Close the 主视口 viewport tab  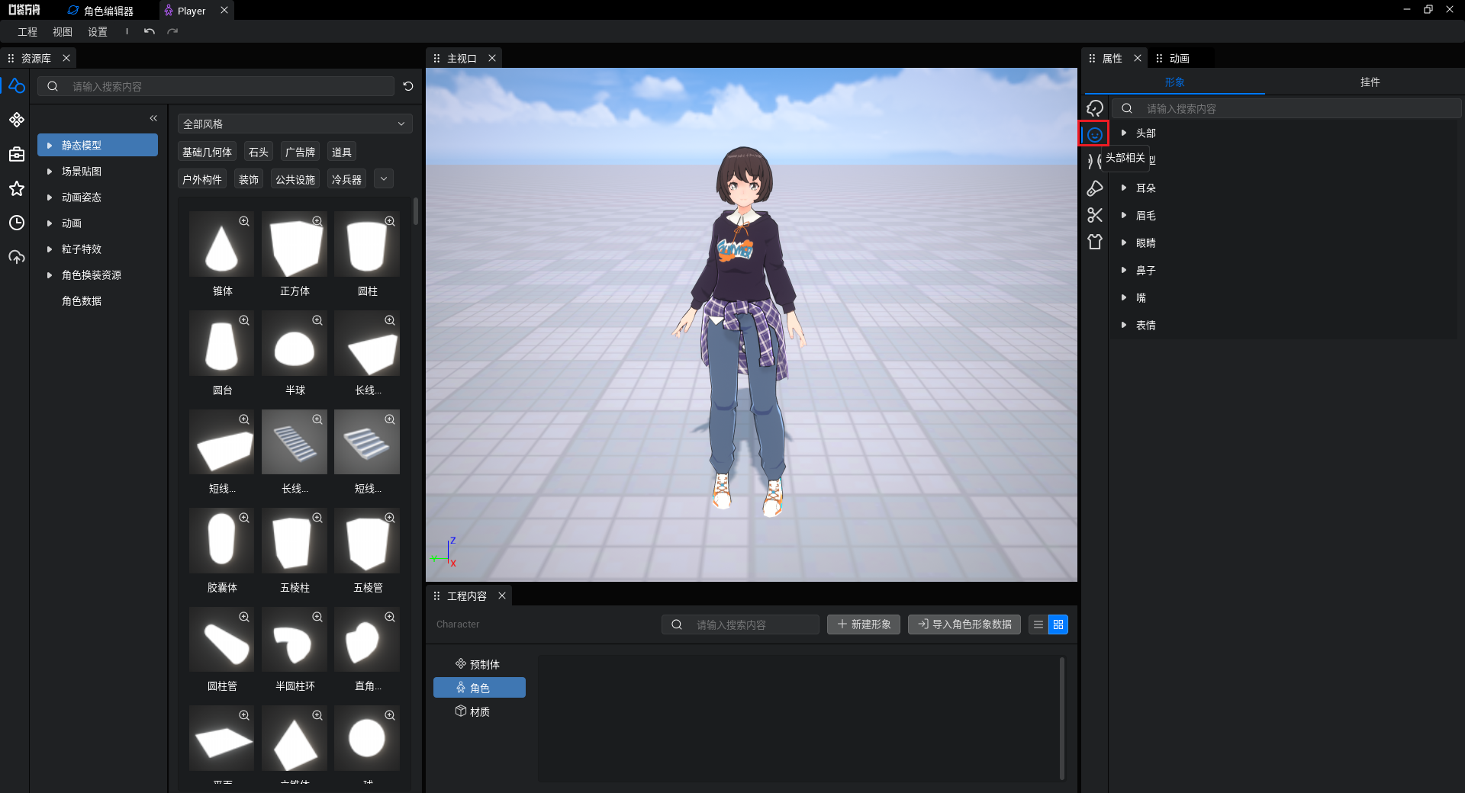point(492,58)
